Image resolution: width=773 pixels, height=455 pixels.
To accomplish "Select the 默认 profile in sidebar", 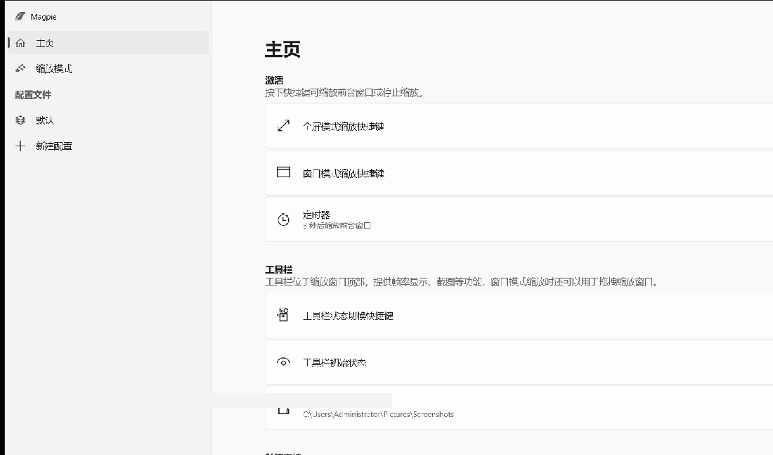I will (108, 120).
